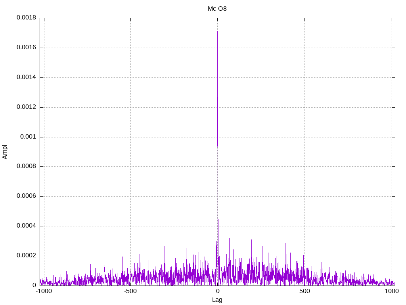Click the 0.0016 y-axis tick label
This screenshot has height=305, width=406.
tap(26, 48)
